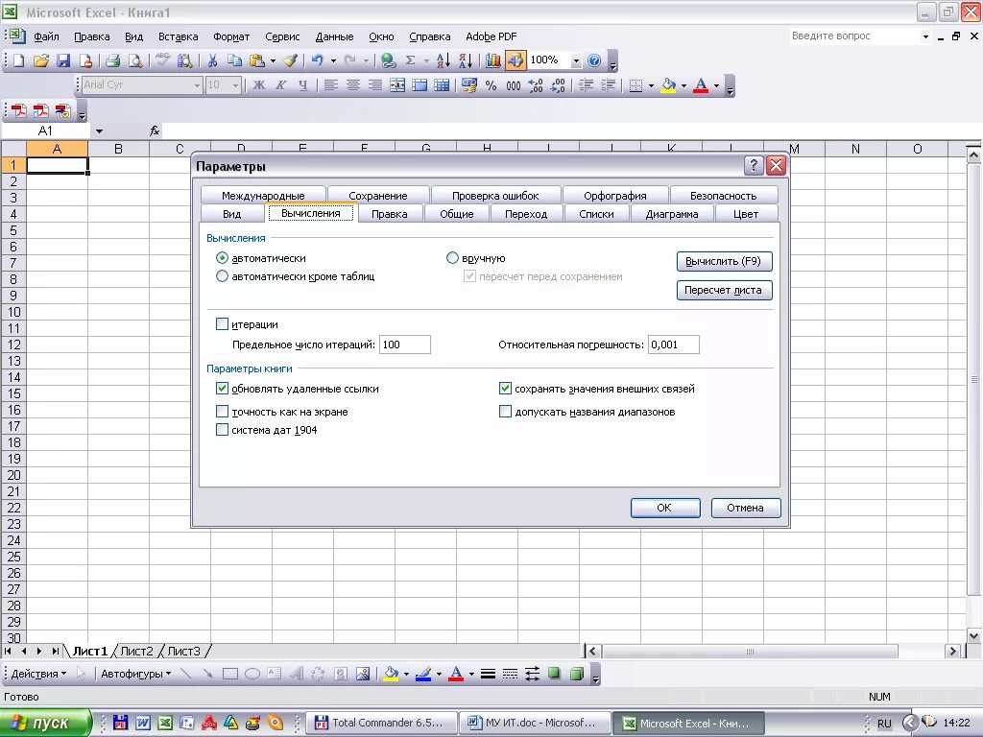Open the Arial Cyr font dropdown
This screenshot has width=983, height=737.
pos(197,85)
